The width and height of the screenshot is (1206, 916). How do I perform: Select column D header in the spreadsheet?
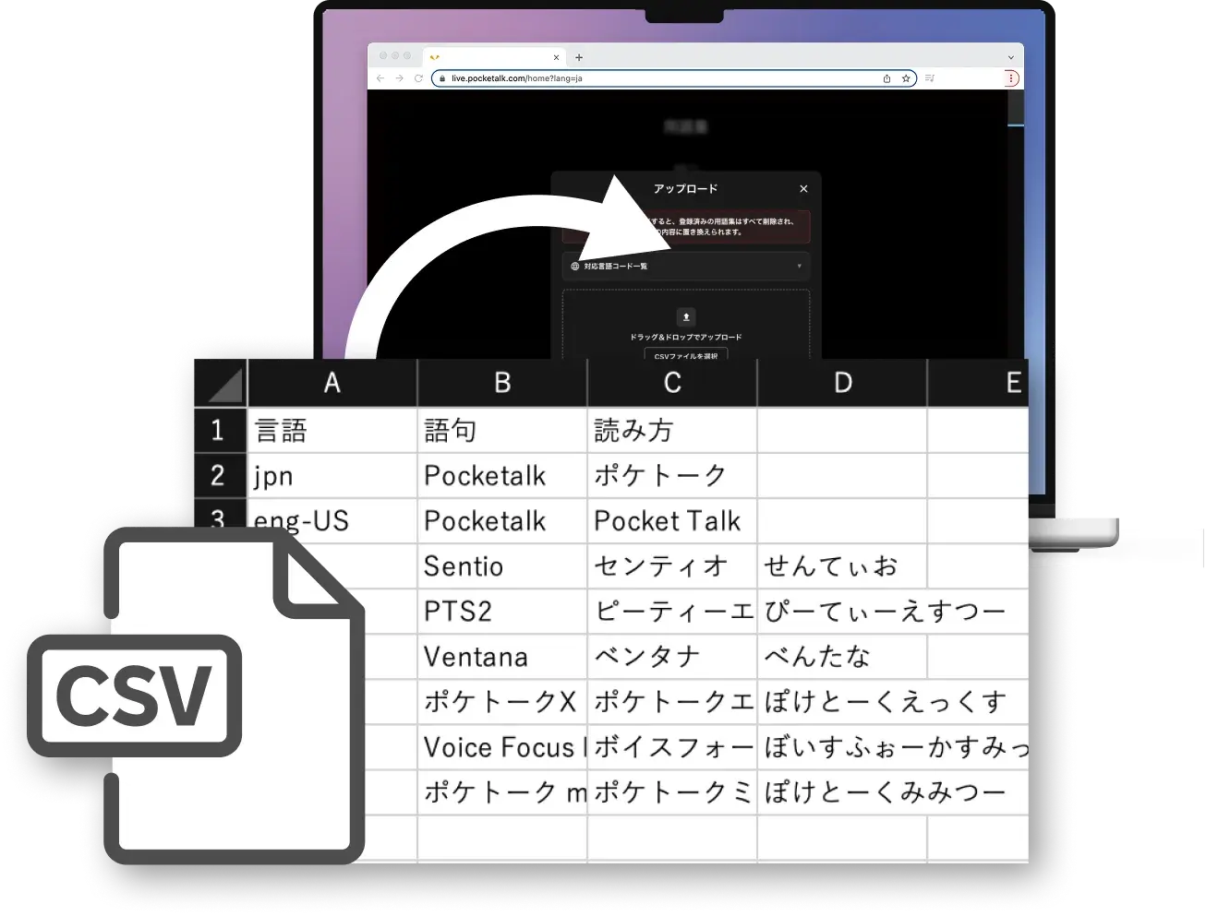pos(842,383)
